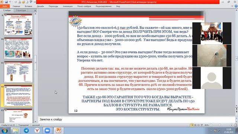Image resolution: width=238 pixels, height=134 pixels.
Task: Select slide 13 thumbnail
Action: 18,116
